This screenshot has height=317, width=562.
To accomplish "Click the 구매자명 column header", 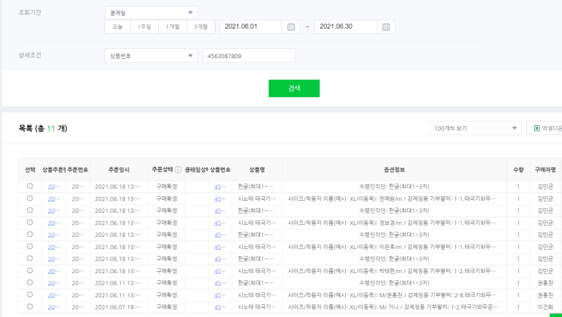I will coord(545,170).
